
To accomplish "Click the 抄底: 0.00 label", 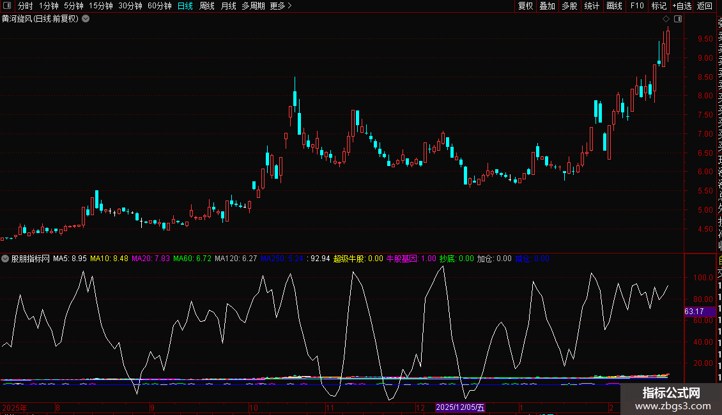I will tap(457, 259).
